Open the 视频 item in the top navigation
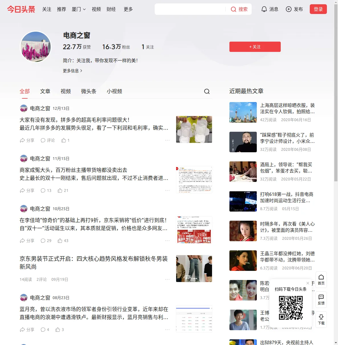The width and height of the screenshot is (338, 345). click(x=96, y=9)
